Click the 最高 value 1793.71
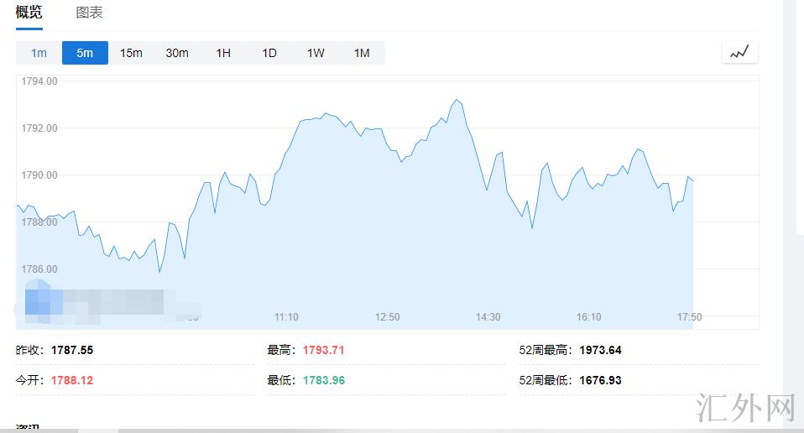Image resolution: width=804 pixels, height=433 pixels. pyautogui.click(x=318, y=350)
